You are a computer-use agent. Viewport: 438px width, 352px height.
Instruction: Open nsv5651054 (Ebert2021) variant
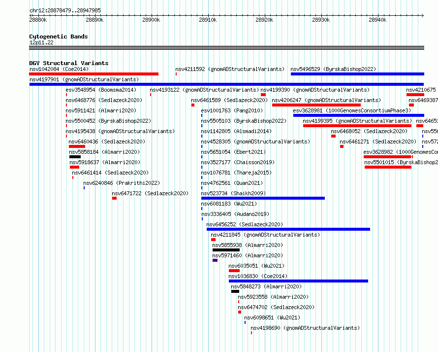[233, 152]
